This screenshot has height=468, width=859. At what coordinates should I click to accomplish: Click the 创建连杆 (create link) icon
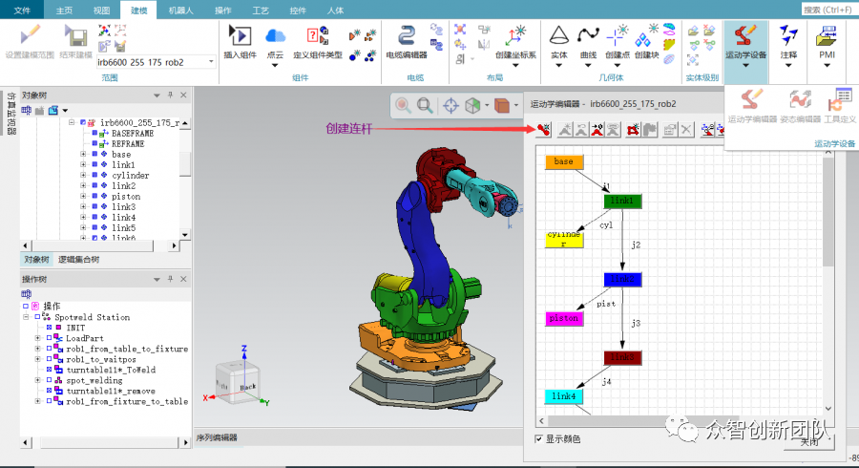tap(543, 129)
